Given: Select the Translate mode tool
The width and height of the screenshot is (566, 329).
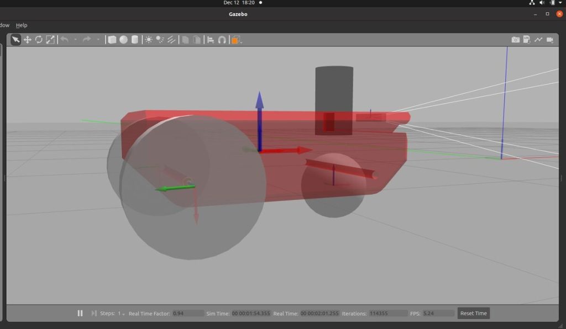Looking at the screenshot, I should click(x=27, y=39).
